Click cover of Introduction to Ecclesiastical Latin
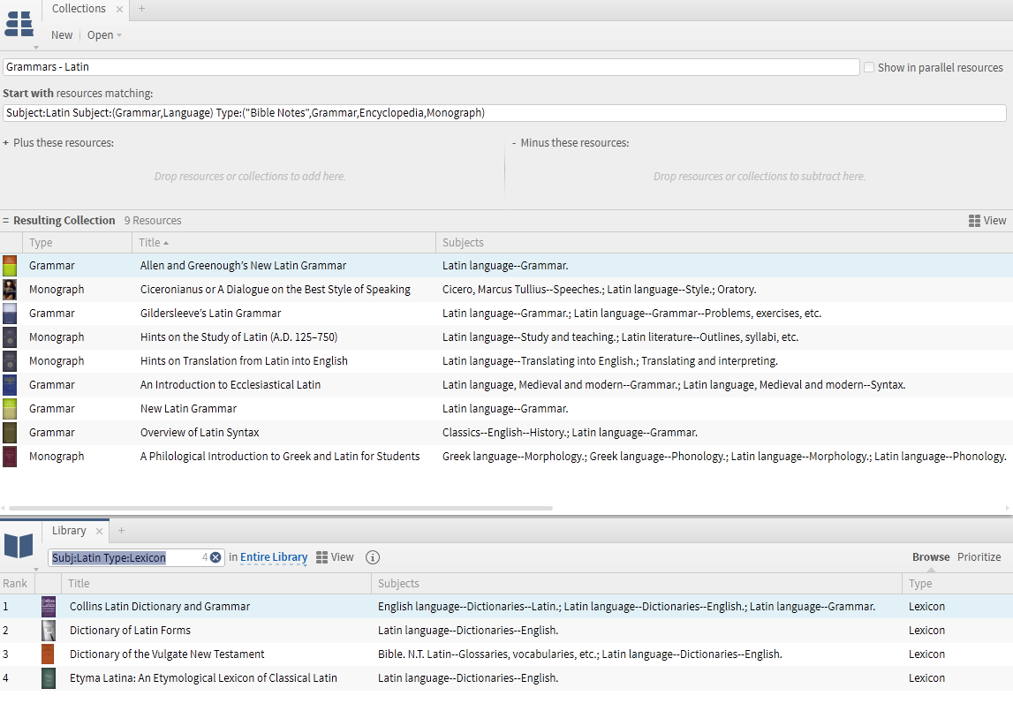 pos(10,384)
